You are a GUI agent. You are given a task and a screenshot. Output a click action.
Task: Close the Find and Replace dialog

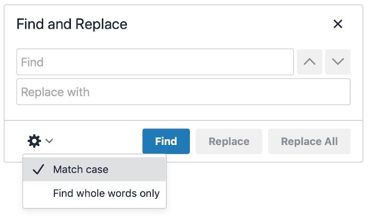click(x=337, y=24)
